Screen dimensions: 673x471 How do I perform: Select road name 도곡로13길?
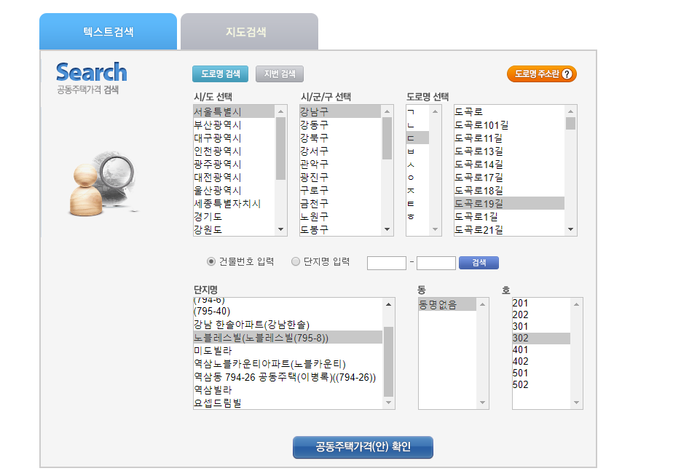(509, 151)
